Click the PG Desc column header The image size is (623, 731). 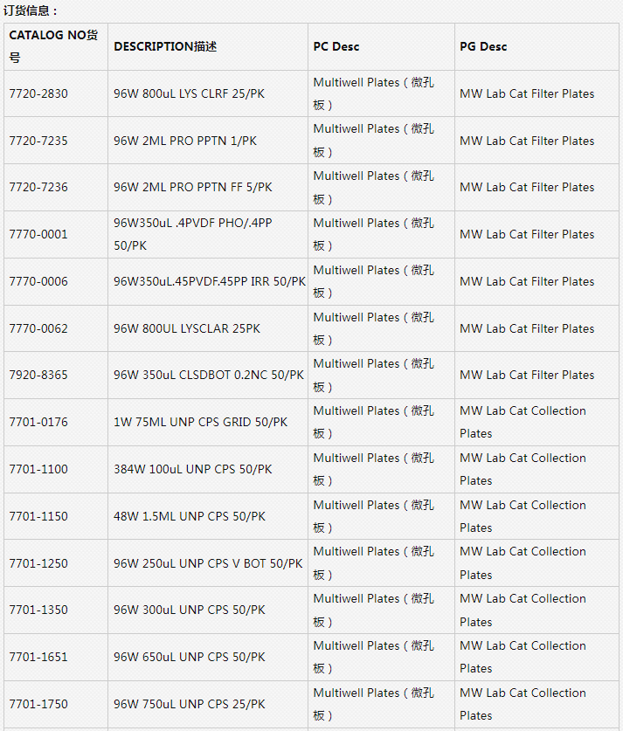coord(483,46)
